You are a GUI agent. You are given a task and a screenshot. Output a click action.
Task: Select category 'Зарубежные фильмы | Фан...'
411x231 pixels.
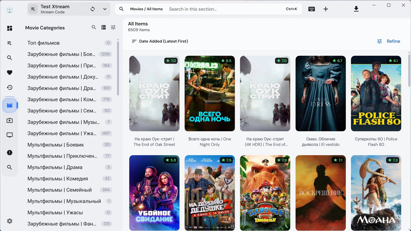click(x=69, y=224)
